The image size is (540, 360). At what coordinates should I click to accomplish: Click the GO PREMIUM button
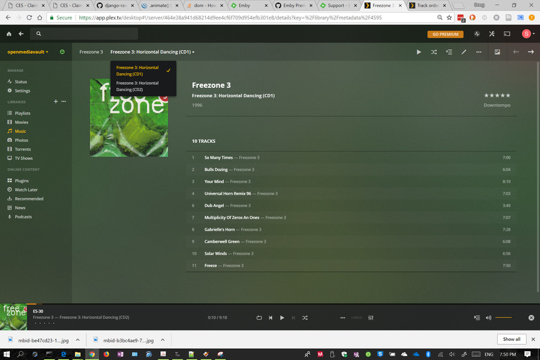[x=445, y=34]
